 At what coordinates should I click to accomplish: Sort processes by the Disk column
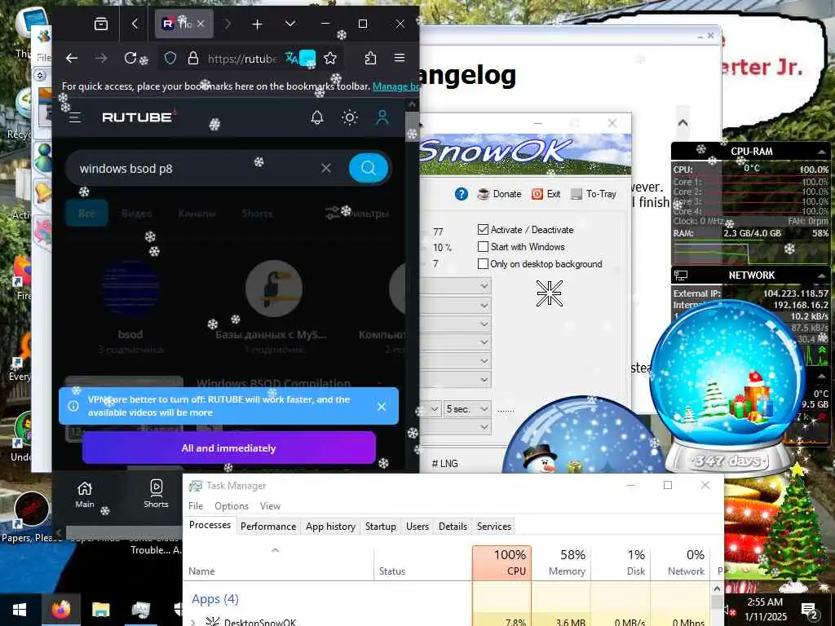pos(621,563)
